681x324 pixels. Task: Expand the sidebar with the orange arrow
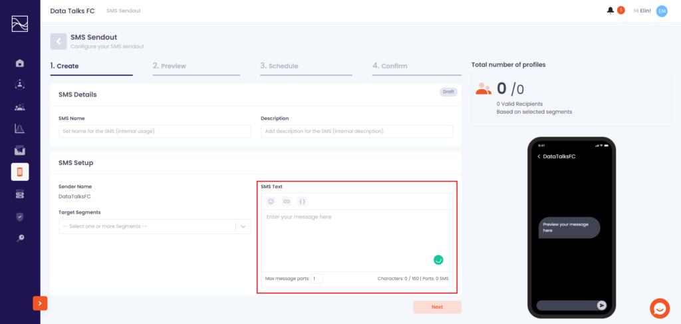(x=40, y=303)
